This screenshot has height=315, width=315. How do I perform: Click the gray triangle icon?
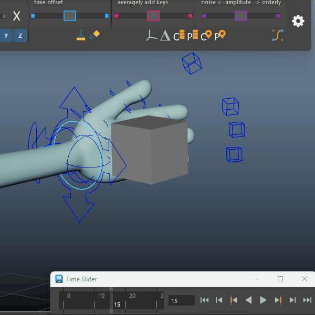pyautogui.click(x=165, y=36)
